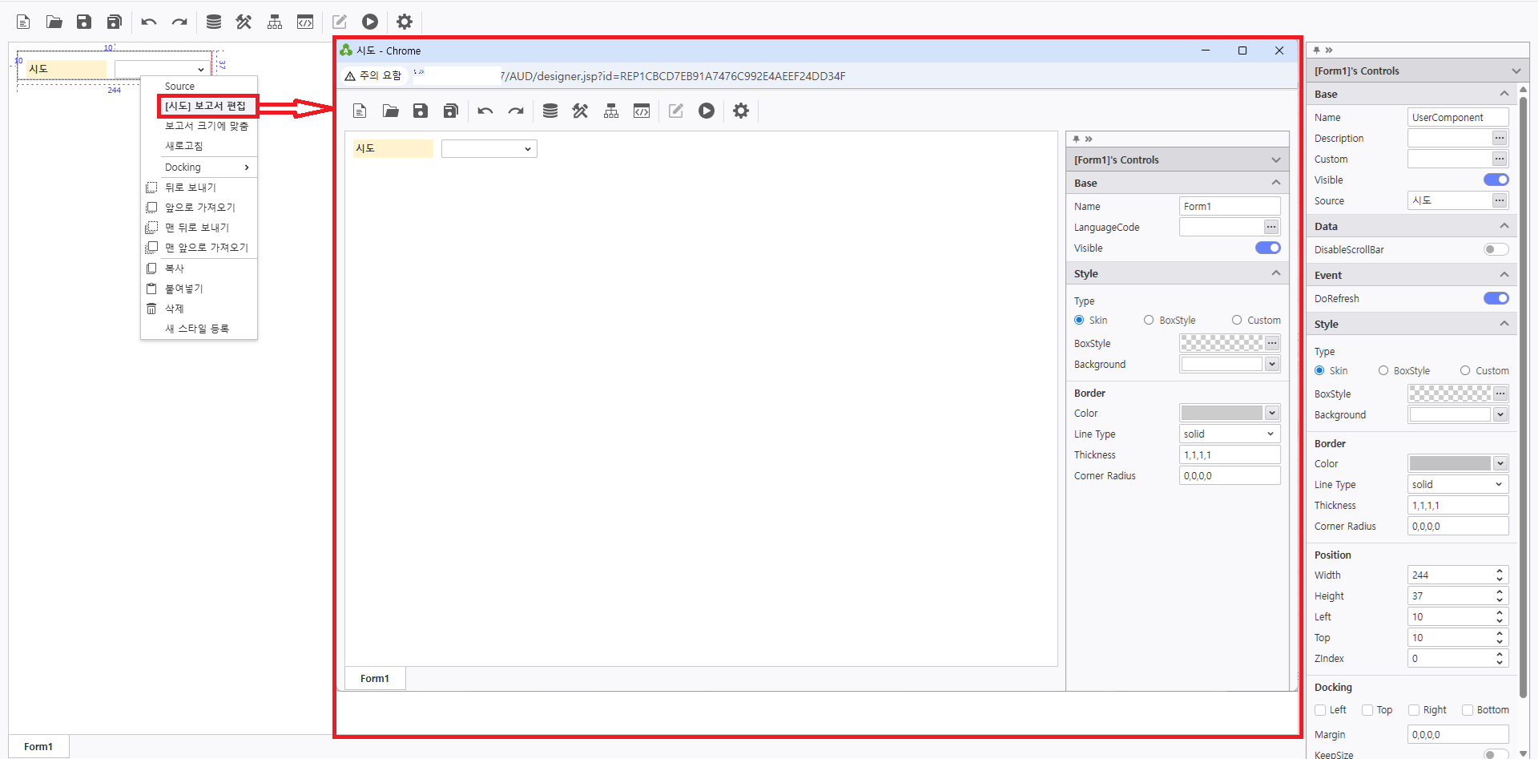
Task: Click BoxStyle checkered swatch in right panel
Action: pyautogui.click(x=1450, y=394)
